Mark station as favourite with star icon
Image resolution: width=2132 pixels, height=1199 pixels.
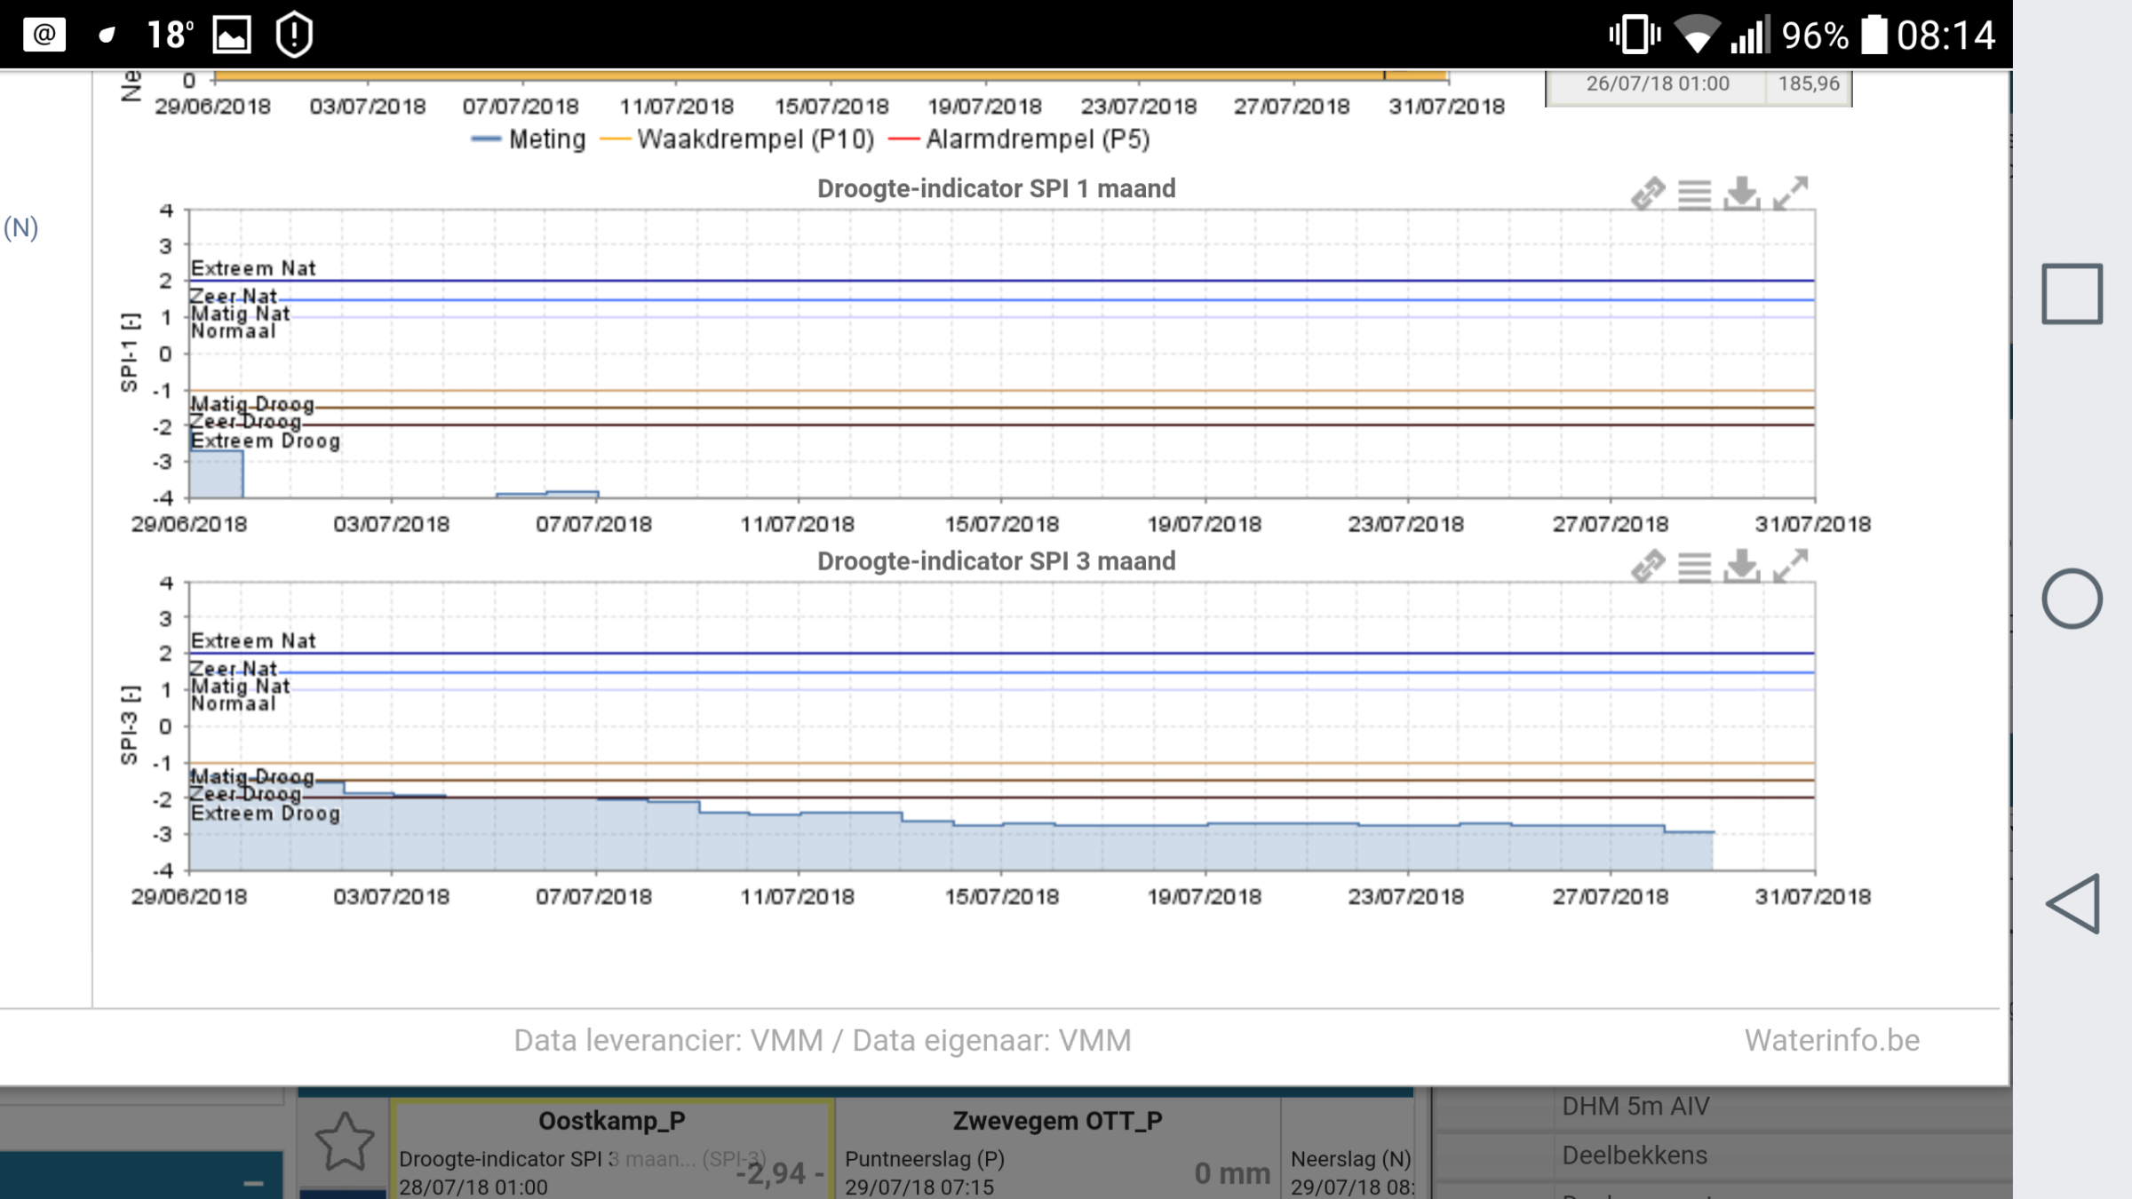(345, 1141)
